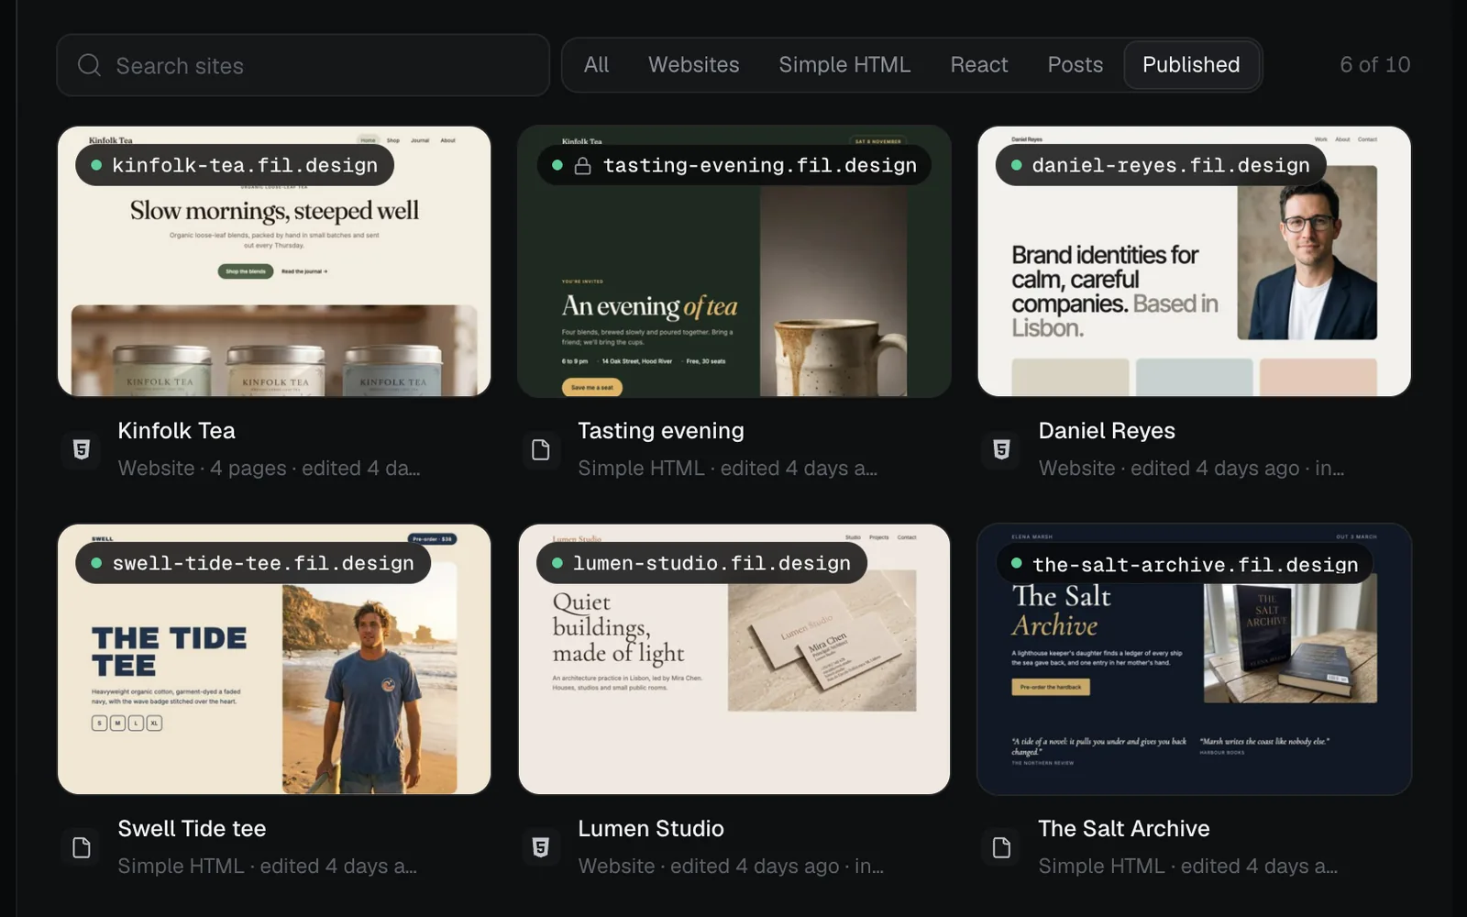Screen dimensions: 1467x917
Task: Click green status dot on the-salt-archive badge
Action: [1016, 563]
